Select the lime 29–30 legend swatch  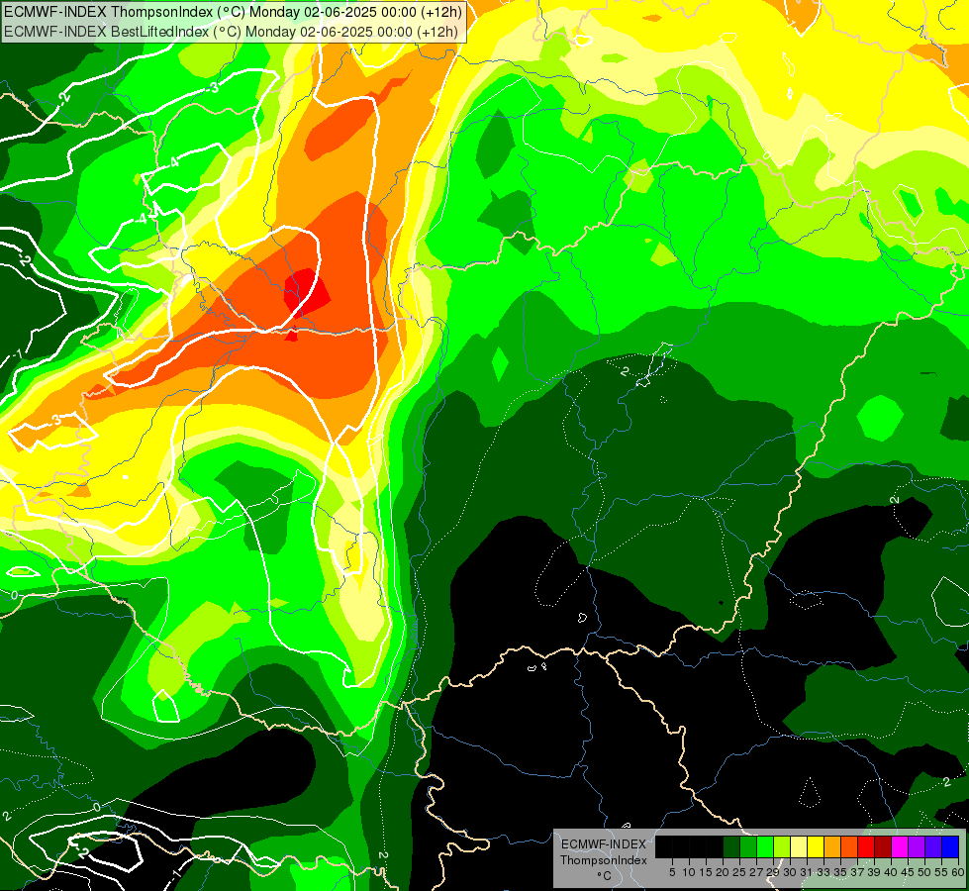coord(782,846)
